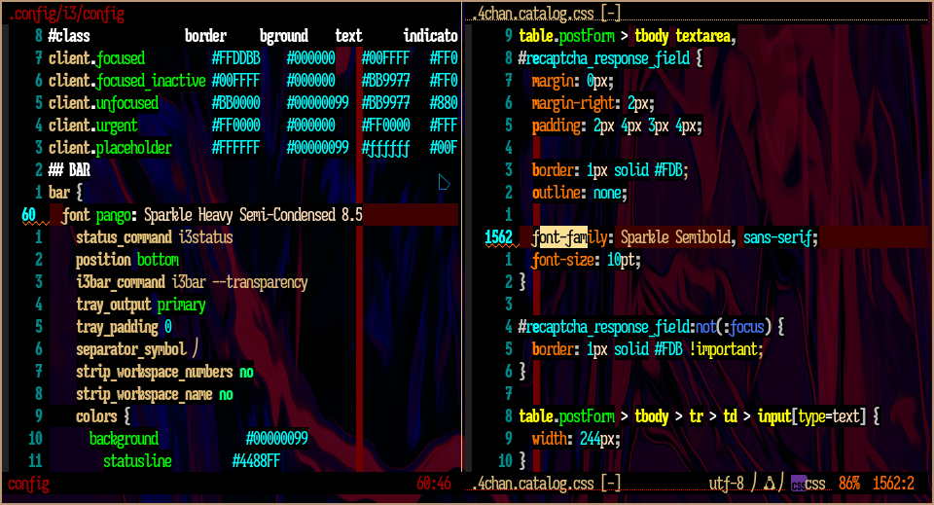Click the 'outline: none;' declaration
This screenshot has height=505, width=934.
pyautogui.click(x=580, y=193)
